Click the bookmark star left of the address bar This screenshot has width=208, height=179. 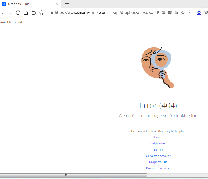pyautogui.click(x=41, y=13)
